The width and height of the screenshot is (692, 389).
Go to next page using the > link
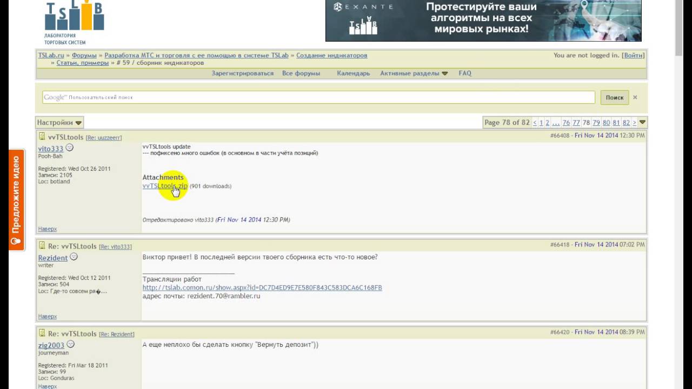pos(635,123)
